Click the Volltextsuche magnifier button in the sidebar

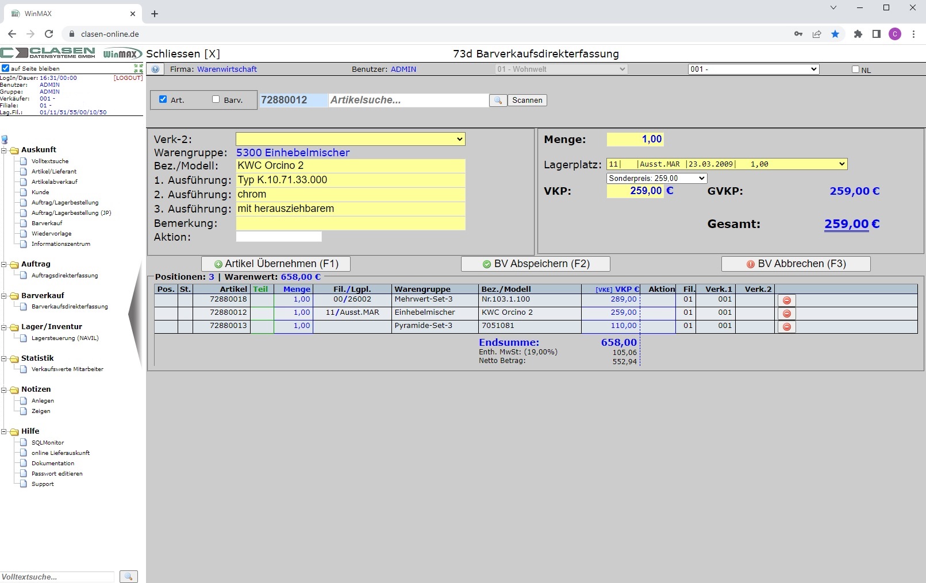pyautogui.click(x=129, y=576)
